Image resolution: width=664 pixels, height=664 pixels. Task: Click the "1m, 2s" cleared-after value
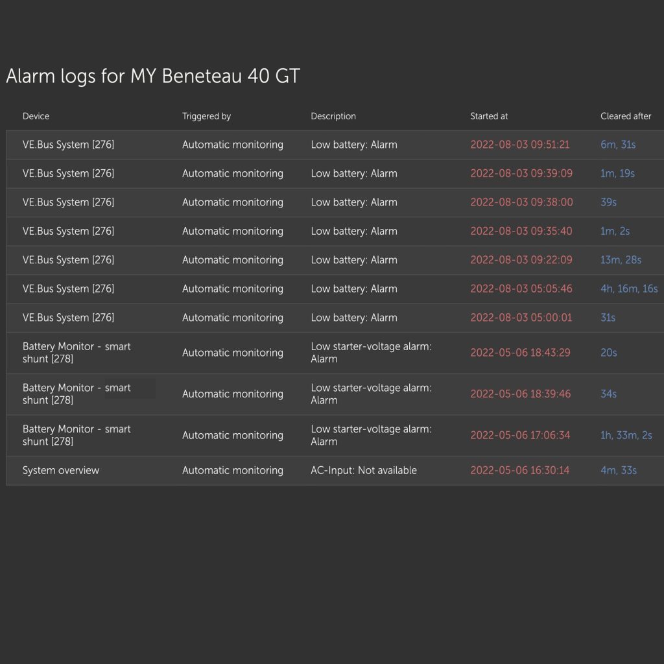coord(615,231)
